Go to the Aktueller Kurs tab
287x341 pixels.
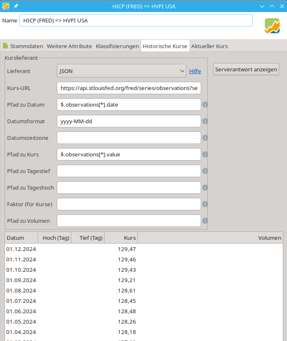click(x=209, y=46)
